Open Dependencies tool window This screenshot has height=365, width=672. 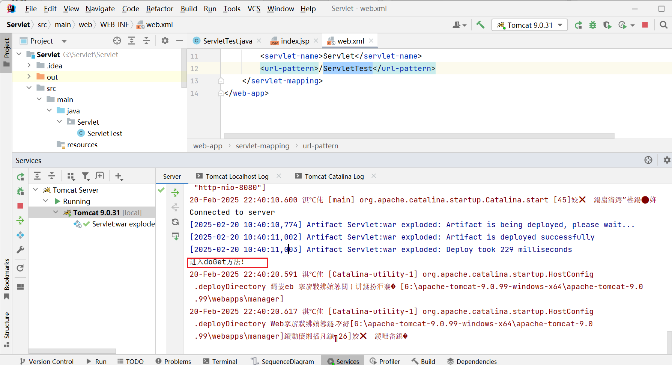coord(472,361)
